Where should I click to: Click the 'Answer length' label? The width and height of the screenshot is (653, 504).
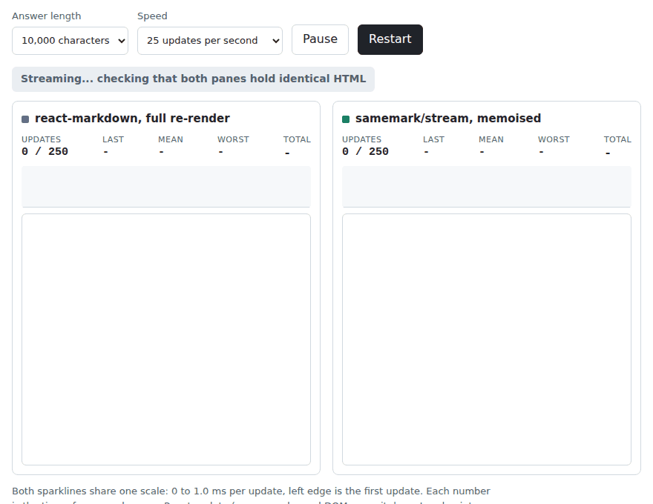coord(47,16)
